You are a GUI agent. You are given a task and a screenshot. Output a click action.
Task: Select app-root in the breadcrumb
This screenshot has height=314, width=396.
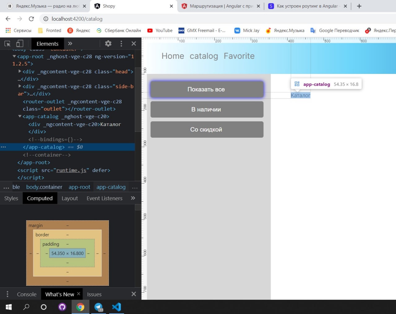pyautogui.click(x=80, y=187)
